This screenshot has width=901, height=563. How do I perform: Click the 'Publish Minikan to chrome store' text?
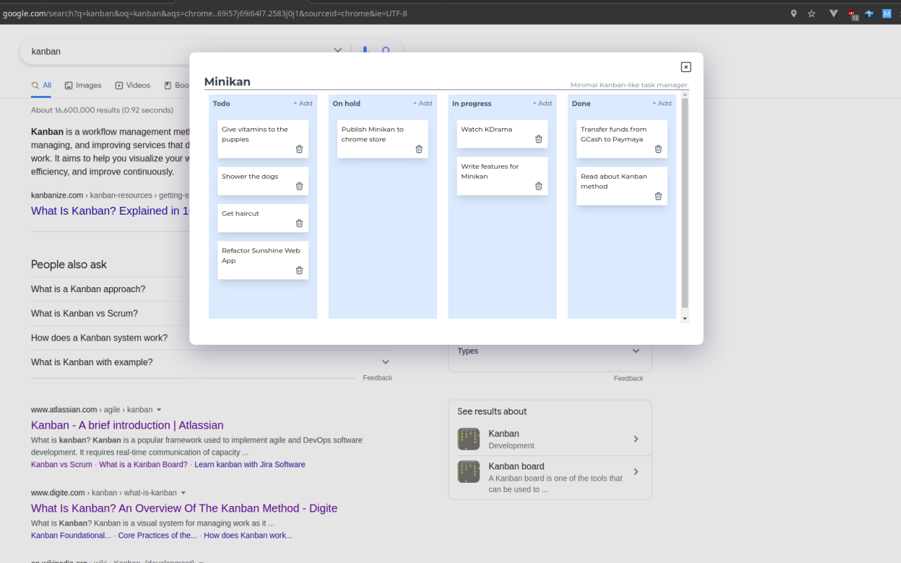[372, 134]
